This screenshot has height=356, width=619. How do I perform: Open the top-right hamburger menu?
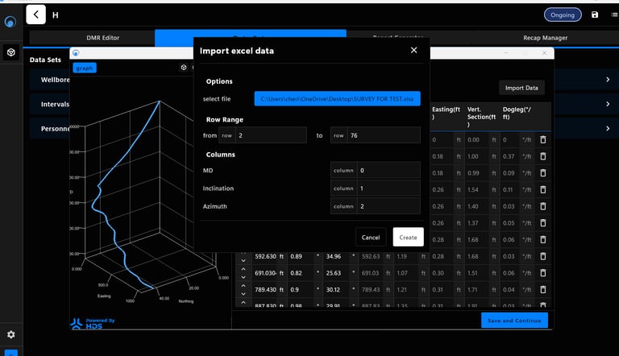click(614, 15)
